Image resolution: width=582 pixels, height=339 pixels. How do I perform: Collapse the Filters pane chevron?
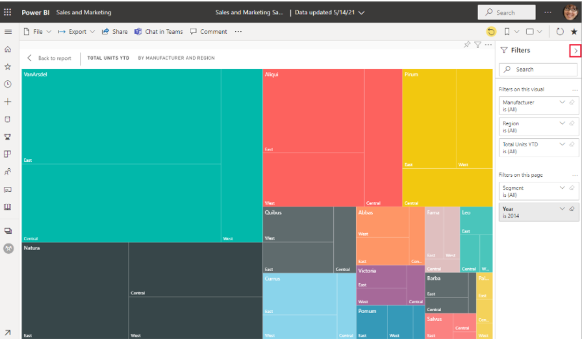tap(576, 51)
